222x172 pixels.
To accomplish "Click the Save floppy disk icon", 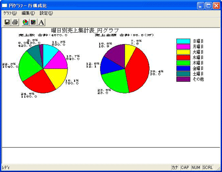I will tap(7, 22).
